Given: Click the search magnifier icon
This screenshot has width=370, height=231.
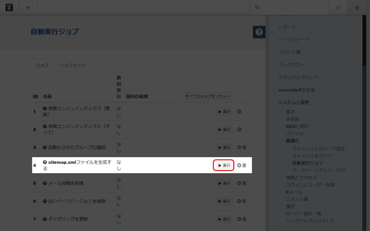Looking at the screenshot, I should coord(257,8).
